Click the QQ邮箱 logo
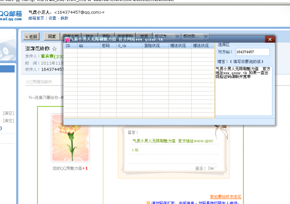 coord(11,14)
